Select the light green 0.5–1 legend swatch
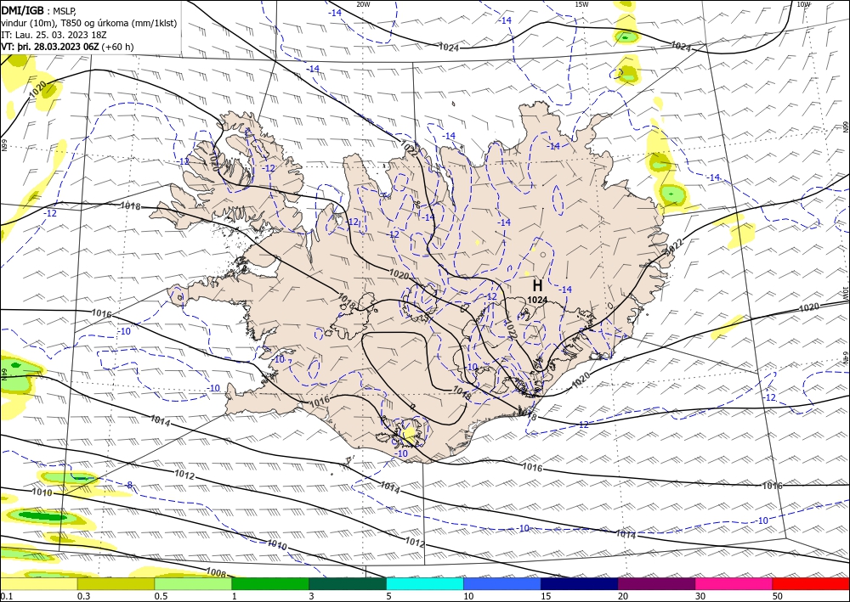This screenshot has width=850, height=602. [193, 583]
